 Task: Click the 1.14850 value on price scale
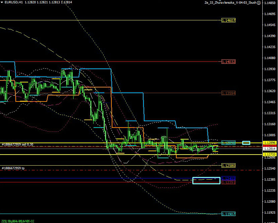click(x=270, y=3)
